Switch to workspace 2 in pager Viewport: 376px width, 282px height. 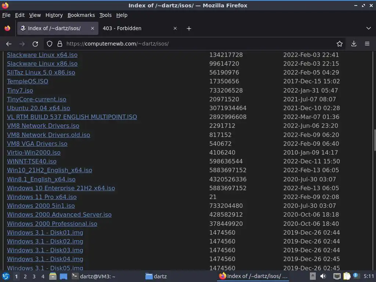click(x=25, y=276)
